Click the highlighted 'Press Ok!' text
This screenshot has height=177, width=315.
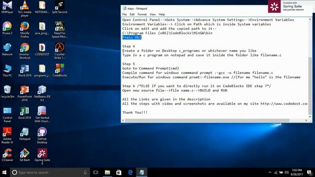tap(132, 37)
